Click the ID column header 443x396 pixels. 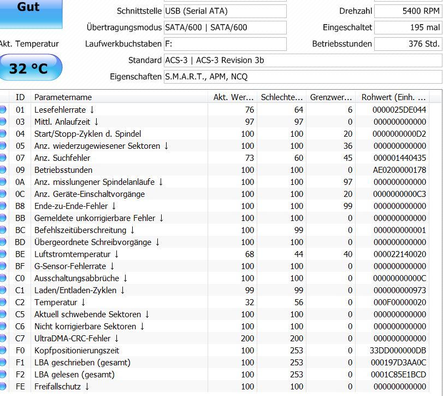click(x=20, y=97)
